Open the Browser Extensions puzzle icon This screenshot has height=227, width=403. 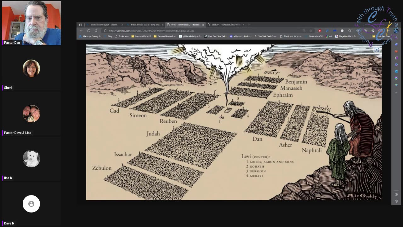click(350, 31)
